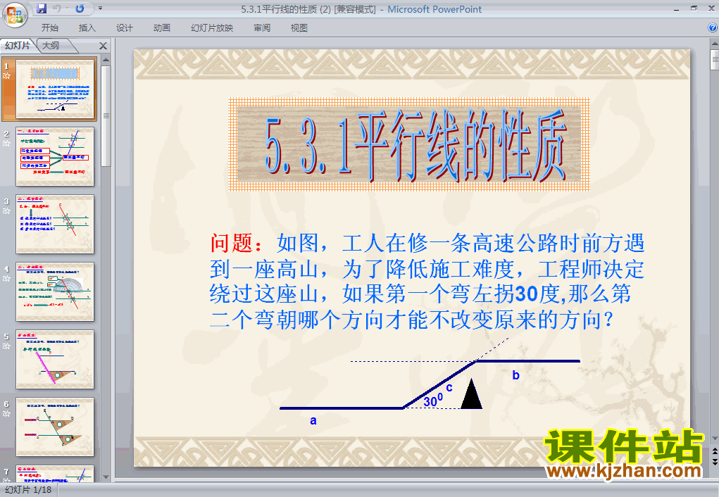719x497 pixels.
Task: Open the 审阅 ribbon tab
Action: click(x=262, y=28)
